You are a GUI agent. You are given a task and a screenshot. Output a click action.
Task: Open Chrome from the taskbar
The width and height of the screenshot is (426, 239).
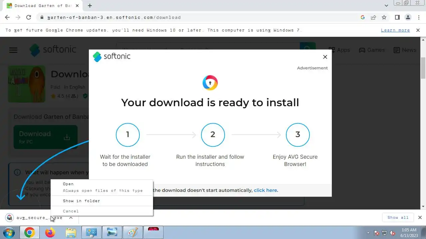(x=29, y=232)
